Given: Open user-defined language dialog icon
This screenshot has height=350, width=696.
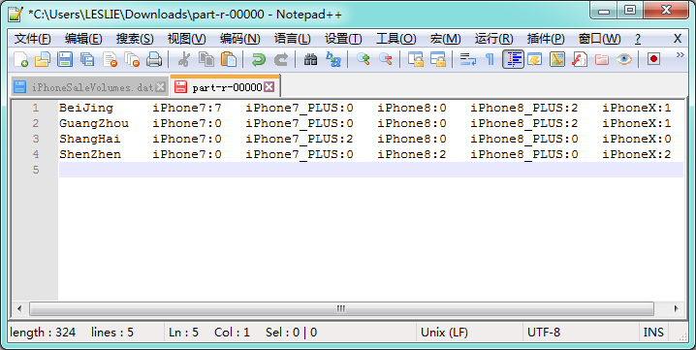Looking at the screenshot, I should (535, 59).
